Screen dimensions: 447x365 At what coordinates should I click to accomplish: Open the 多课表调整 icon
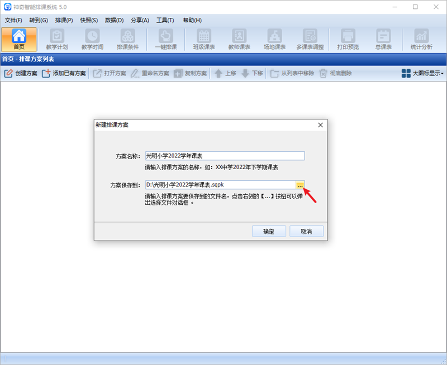[x=310, y=39]
